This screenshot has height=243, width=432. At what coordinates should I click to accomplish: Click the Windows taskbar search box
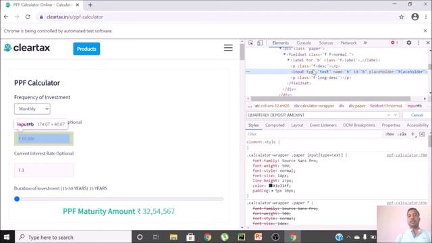[74, 237]
